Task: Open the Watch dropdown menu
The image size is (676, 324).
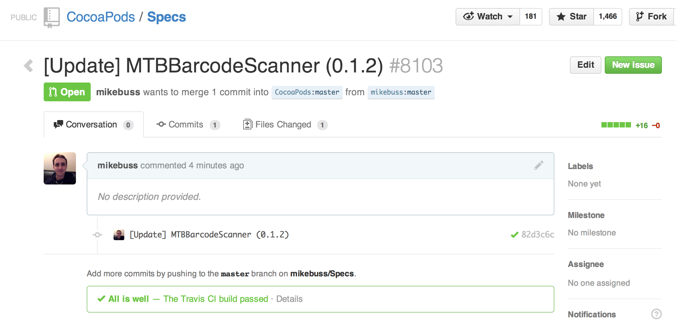Action: 488,16
